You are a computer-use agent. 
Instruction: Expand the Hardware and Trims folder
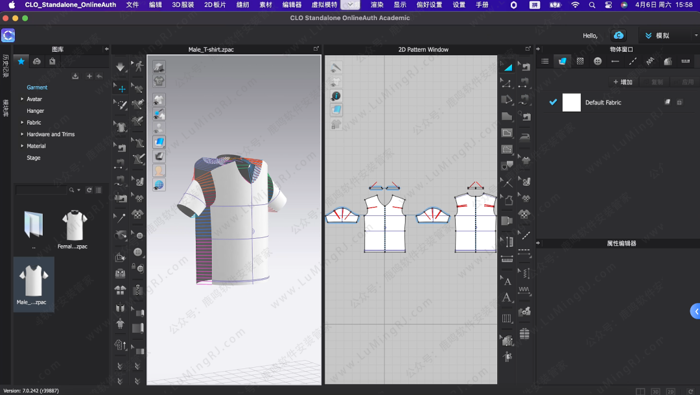[x=22, y=134]
